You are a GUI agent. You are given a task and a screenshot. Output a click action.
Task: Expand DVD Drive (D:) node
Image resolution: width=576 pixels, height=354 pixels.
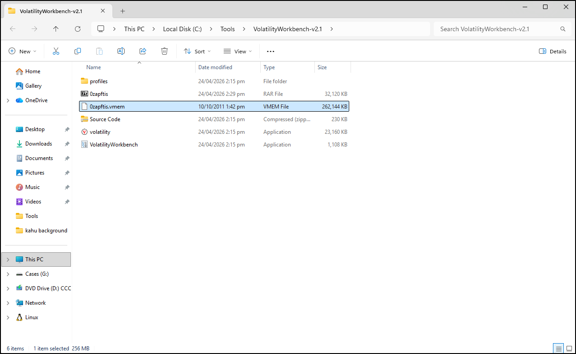click(x=8, y=288)
